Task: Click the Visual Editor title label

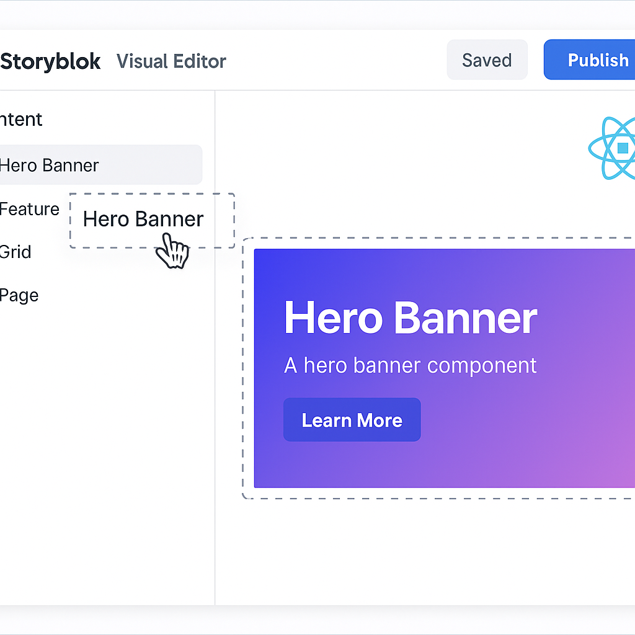Action: click(x=171, y=61)
